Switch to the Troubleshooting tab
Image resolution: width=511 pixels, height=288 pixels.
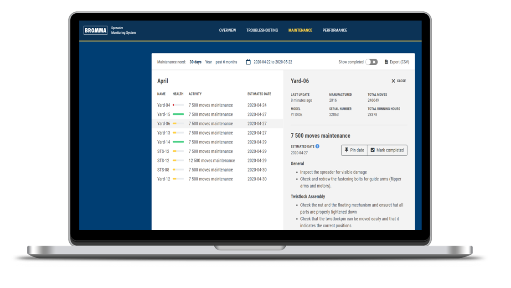[262, 31]
